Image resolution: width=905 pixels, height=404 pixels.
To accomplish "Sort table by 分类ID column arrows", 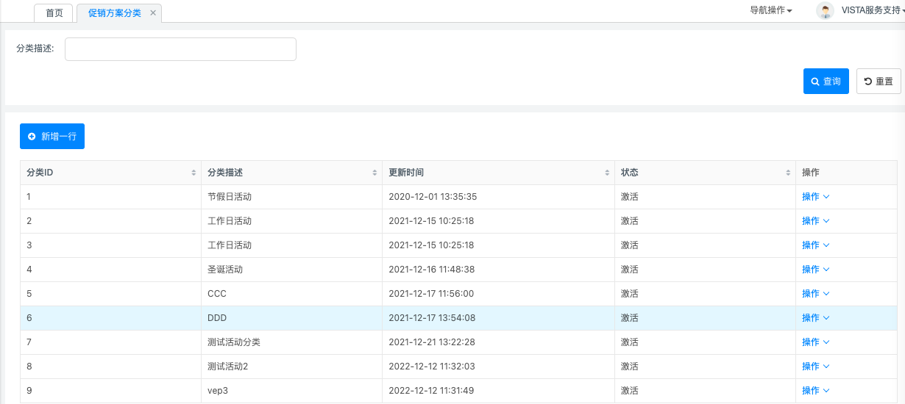I will pos(194,173).
